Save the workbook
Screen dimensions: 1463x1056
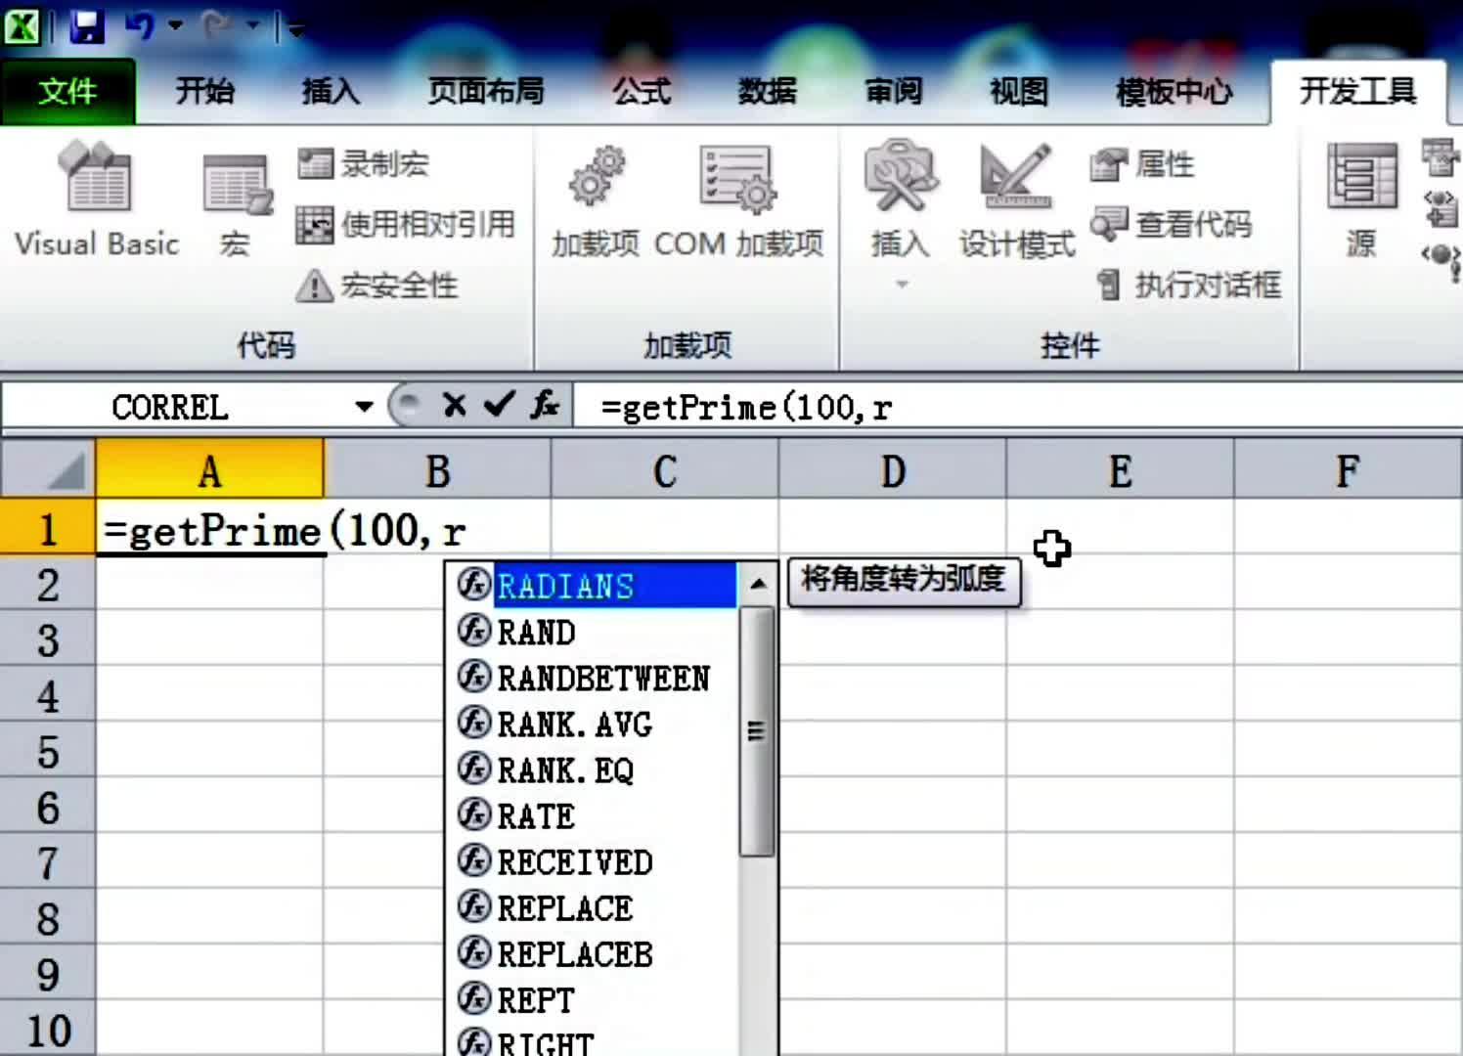86,27
